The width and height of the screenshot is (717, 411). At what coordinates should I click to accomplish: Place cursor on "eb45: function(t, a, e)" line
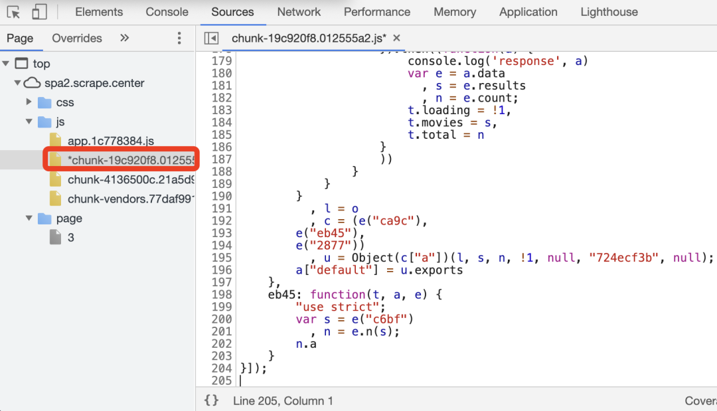pyautogui.click(x=355, y=294)
